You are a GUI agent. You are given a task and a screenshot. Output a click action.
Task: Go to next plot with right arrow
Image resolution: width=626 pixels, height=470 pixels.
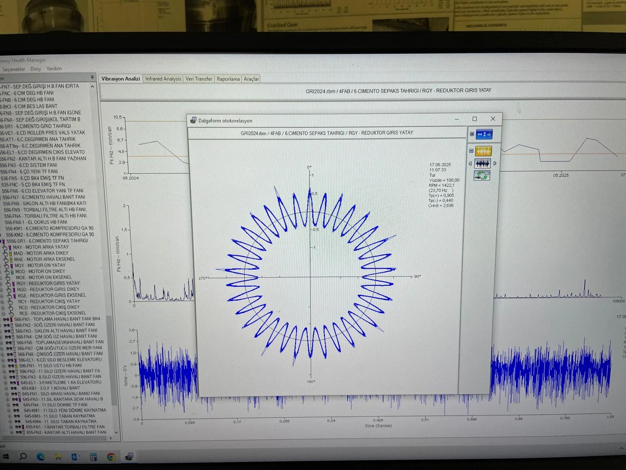click(495, 163)
